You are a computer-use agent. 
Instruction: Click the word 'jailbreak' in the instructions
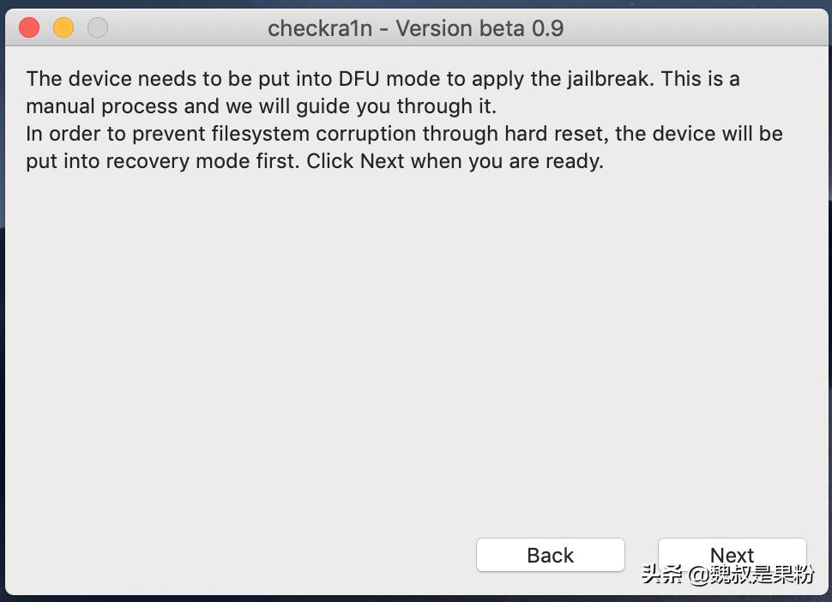coord(606,78)
